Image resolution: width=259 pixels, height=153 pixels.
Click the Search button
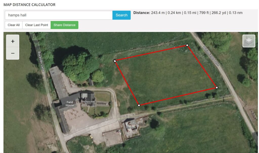(122, 15)
